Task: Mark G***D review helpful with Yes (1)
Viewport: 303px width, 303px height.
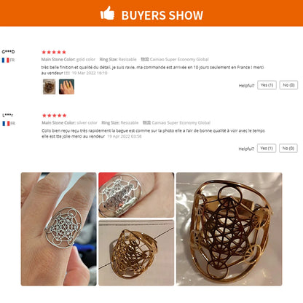Action: [267, 85]
